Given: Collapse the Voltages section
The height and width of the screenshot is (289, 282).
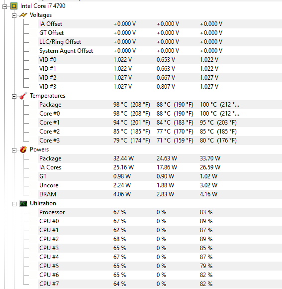Looking at the screenshot, I should click(x=14, y=16).
